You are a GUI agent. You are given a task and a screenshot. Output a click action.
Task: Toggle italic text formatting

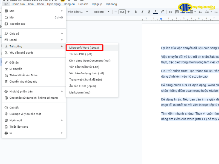click(x=142, y=12)
